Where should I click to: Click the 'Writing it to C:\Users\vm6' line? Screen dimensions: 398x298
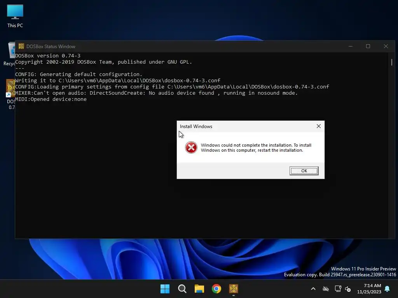[118, 80]
